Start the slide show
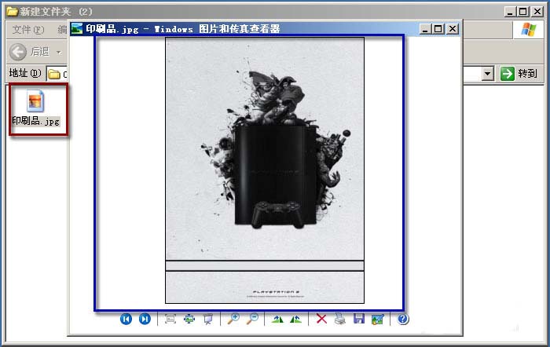This screenshot has width=550, height=347. [x=208, y=319]
